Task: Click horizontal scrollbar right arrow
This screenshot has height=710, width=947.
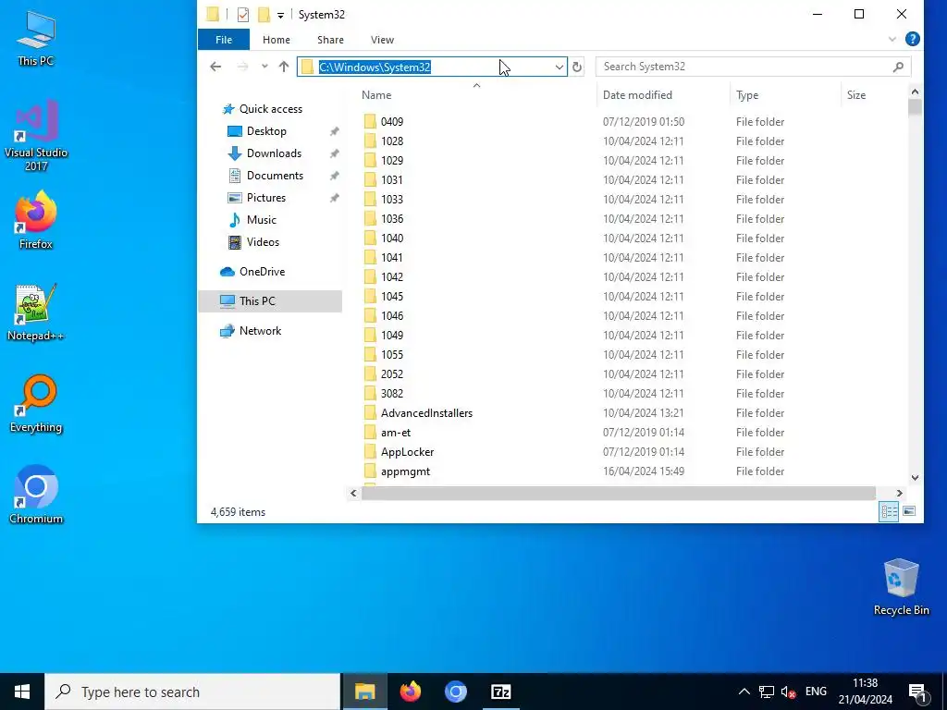Action: (x=899, y=494)
